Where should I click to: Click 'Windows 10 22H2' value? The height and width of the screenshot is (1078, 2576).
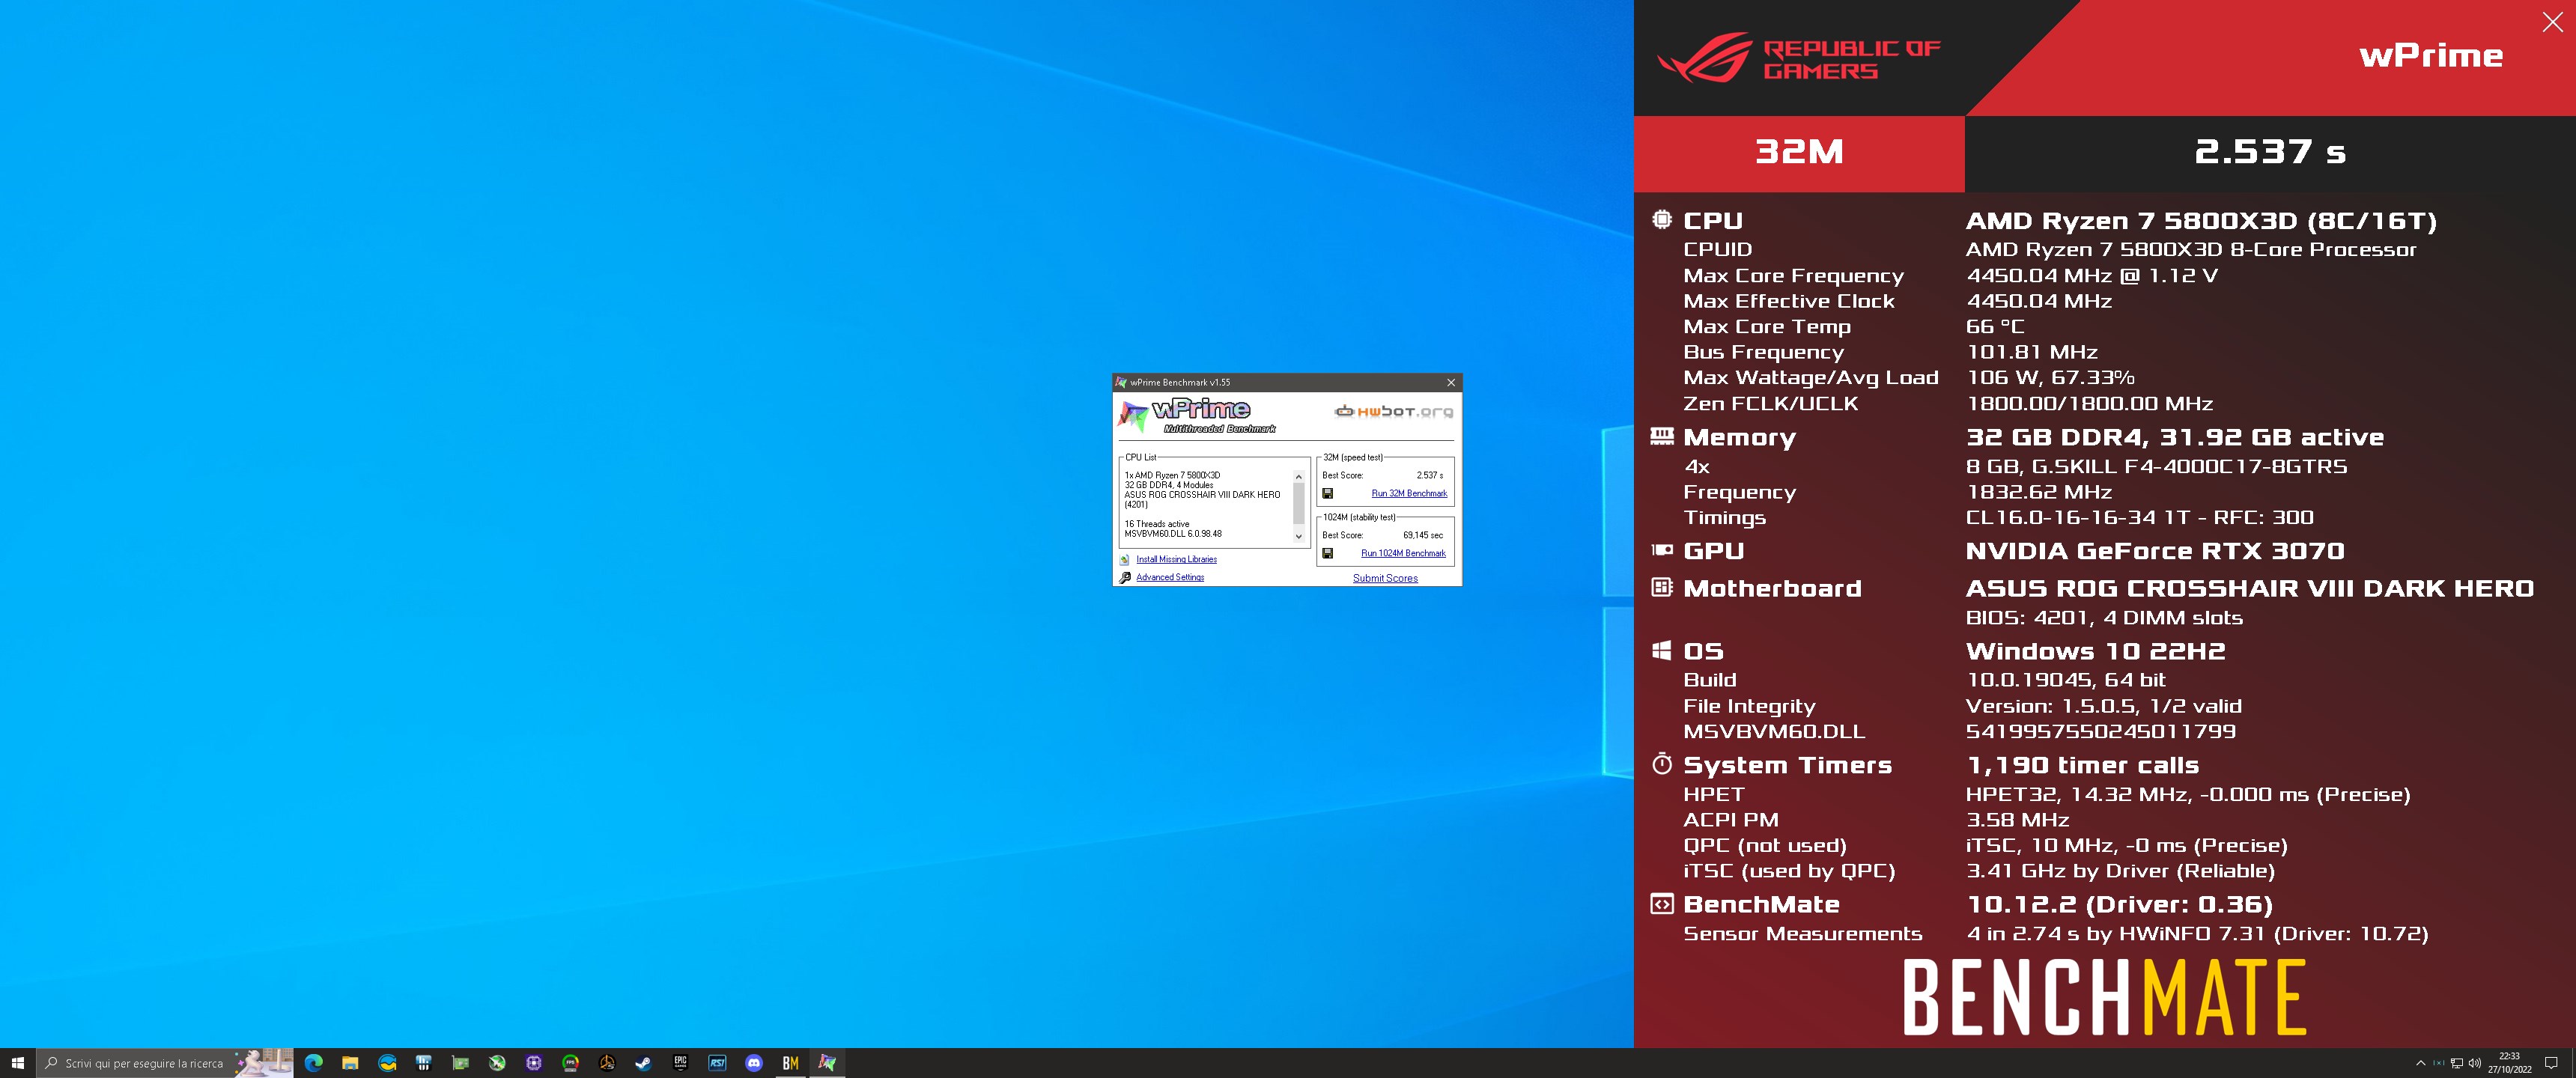pos(2096,652)
